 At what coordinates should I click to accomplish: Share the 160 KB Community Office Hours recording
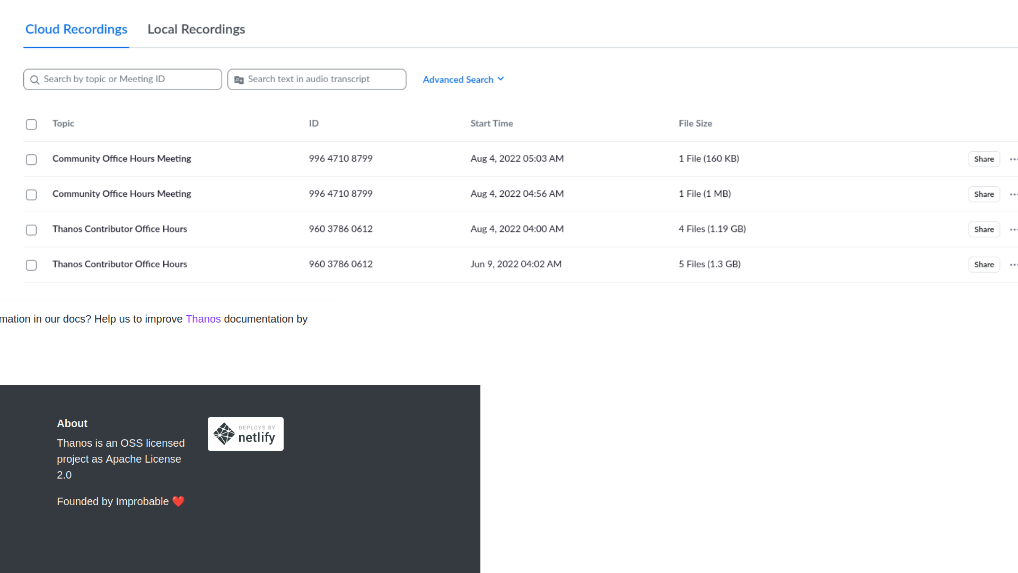tap(984, 159)
